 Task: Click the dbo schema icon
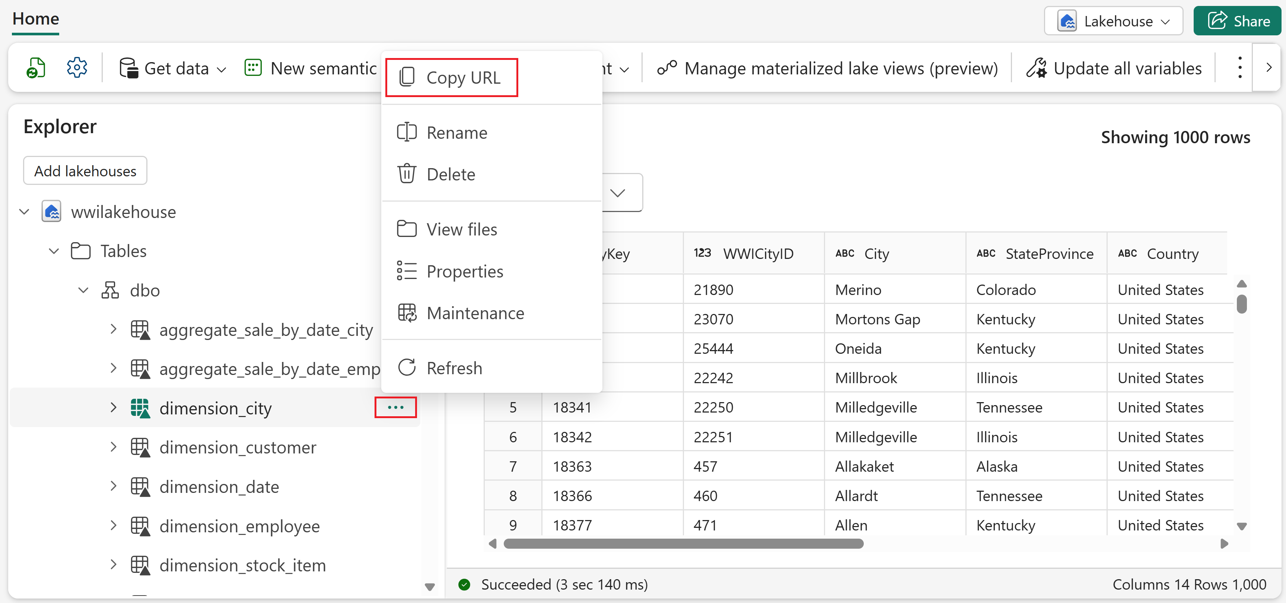pyautogui.click(x=110, y=290)
